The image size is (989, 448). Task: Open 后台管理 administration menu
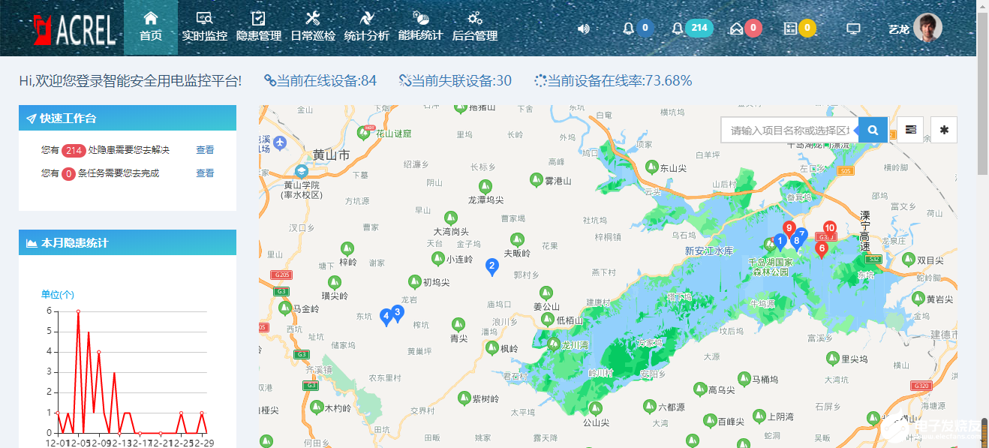pos(475,27)
